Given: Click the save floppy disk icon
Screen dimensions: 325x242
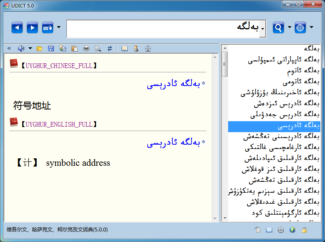Looking at the screenshot, I should [x=51, y=48].
